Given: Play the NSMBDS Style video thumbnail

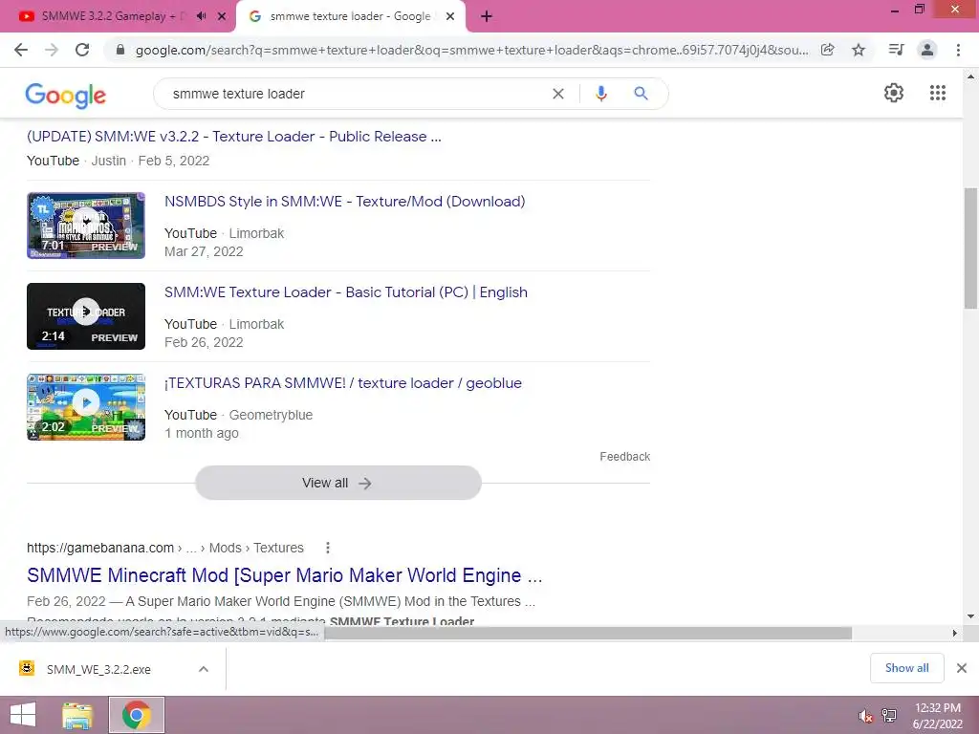Looking at the screenshot, I should [86, 226].
